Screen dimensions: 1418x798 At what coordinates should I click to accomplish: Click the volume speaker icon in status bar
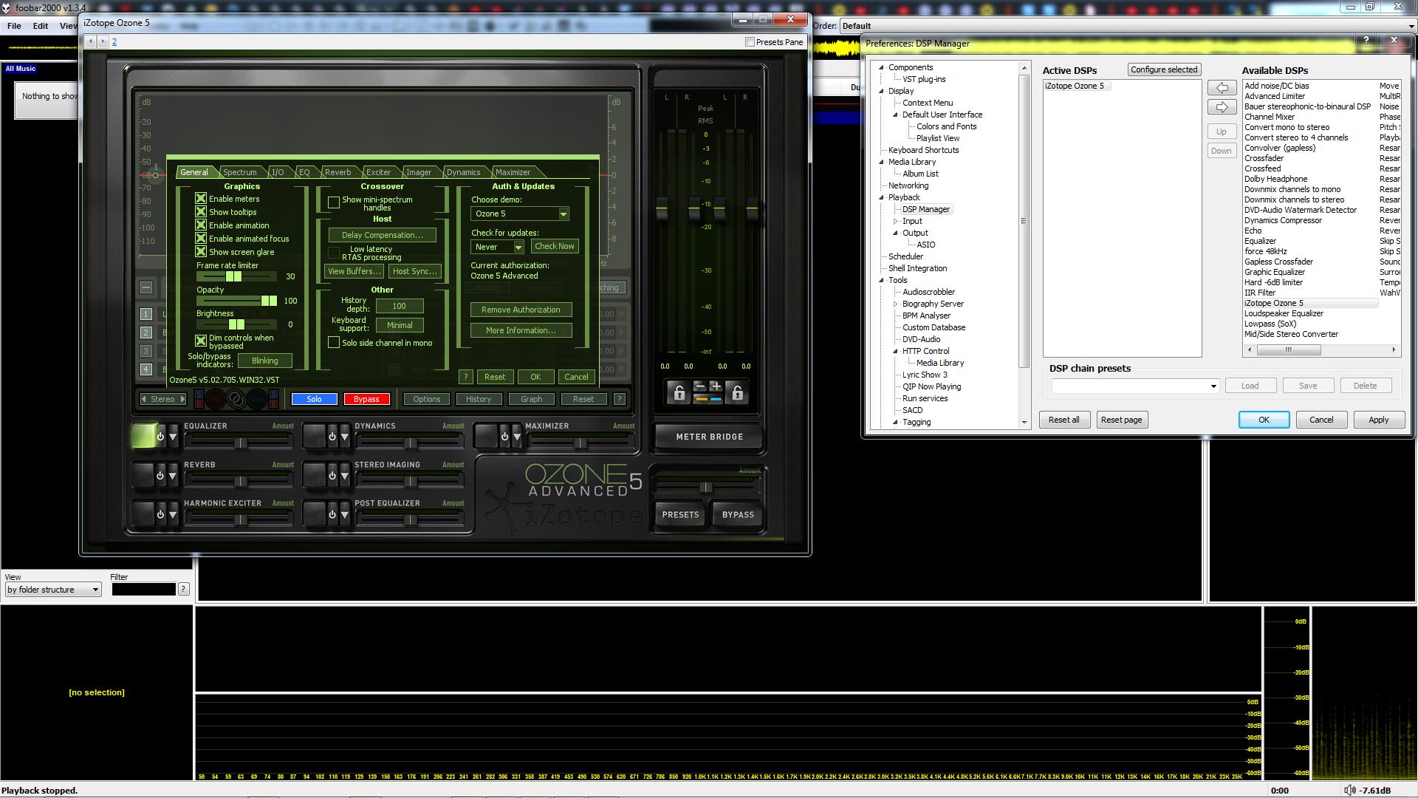click(1349, 790)
